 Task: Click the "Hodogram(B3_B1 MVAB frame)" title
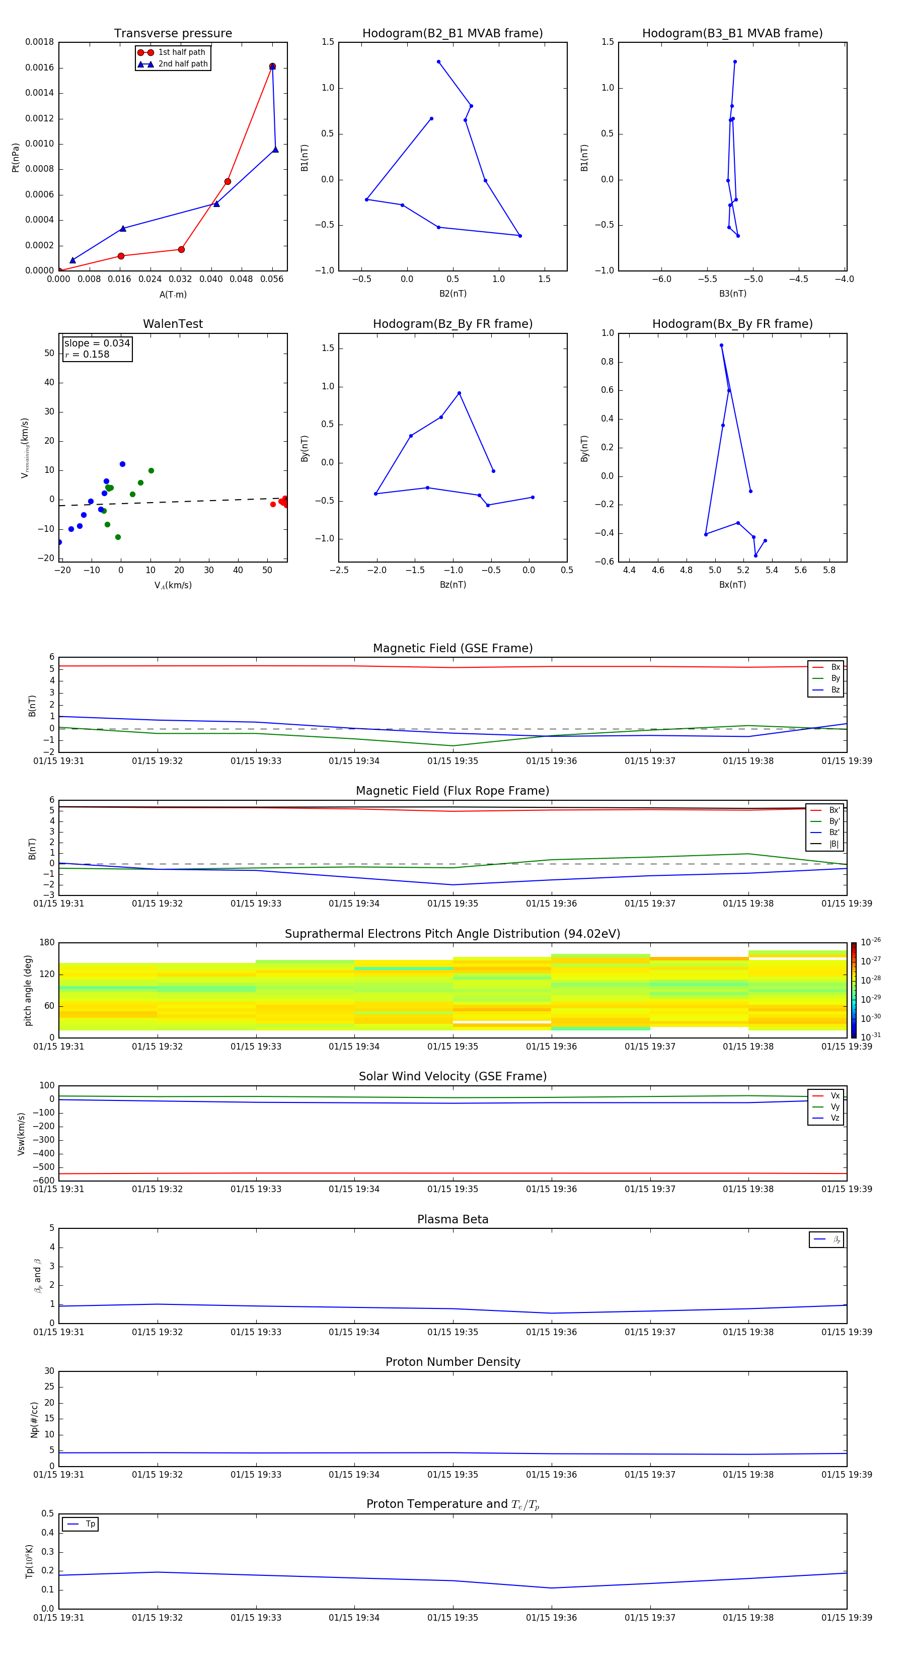click(732, 34)
